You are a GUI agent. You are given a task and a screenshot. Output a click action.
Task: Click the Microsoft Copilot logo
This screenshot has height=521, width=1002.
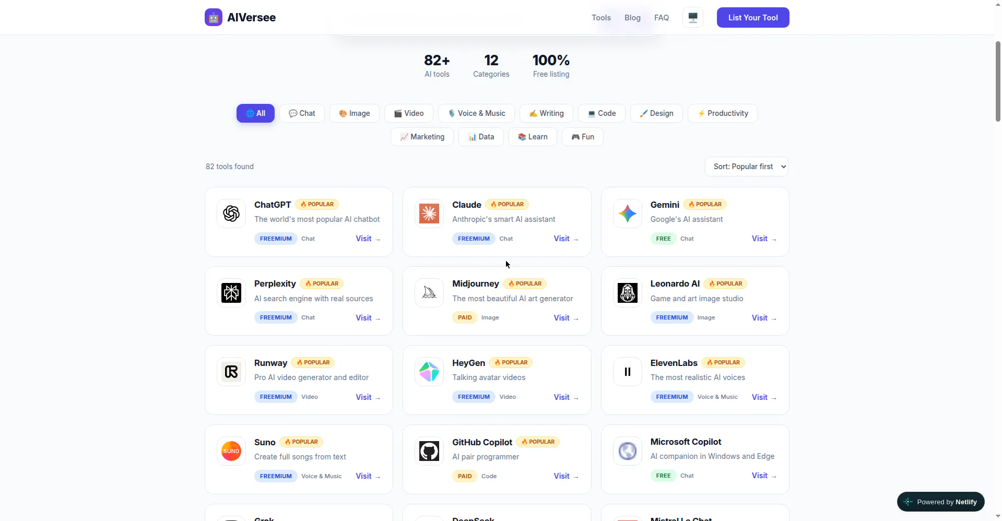tap(628, 451)
